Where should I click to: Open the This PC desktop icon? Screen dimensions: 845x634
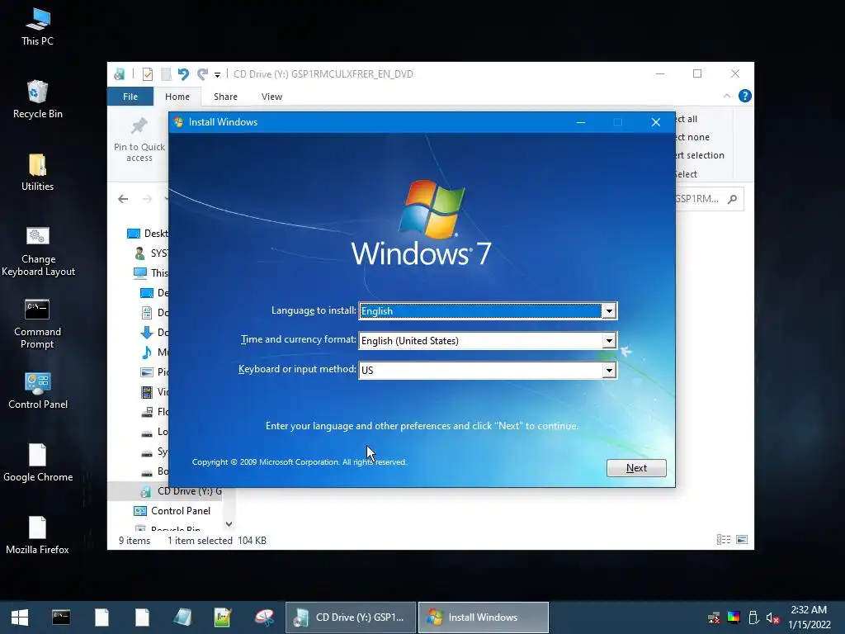pos(37,27)
